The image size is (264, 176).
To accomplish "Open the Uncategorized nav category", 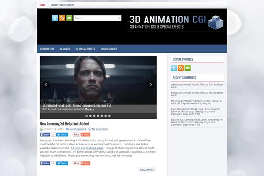I will tap(109, 49).
